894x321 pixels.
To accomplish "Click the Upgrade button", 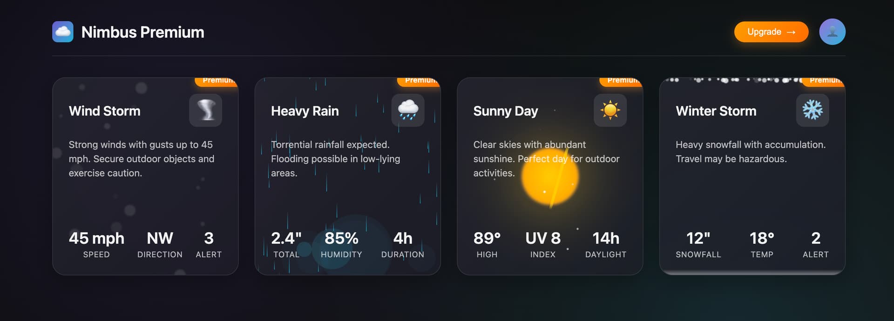I will [771, 32].
